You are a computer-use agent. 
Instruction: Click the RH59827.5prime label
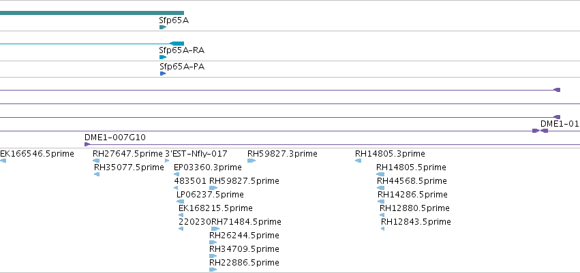tap(244, 181)
